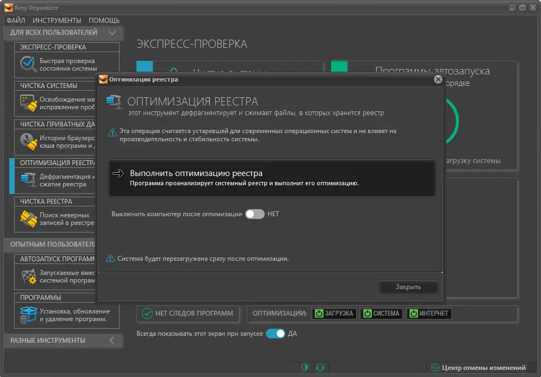
Task: Open Центр отмены изменений link
Action: (x=484, y=368)
